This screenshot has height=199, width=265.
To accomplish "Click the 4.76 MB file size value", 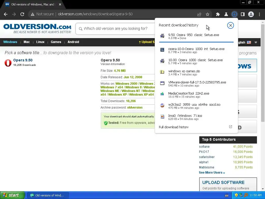I will pos(120,71).
